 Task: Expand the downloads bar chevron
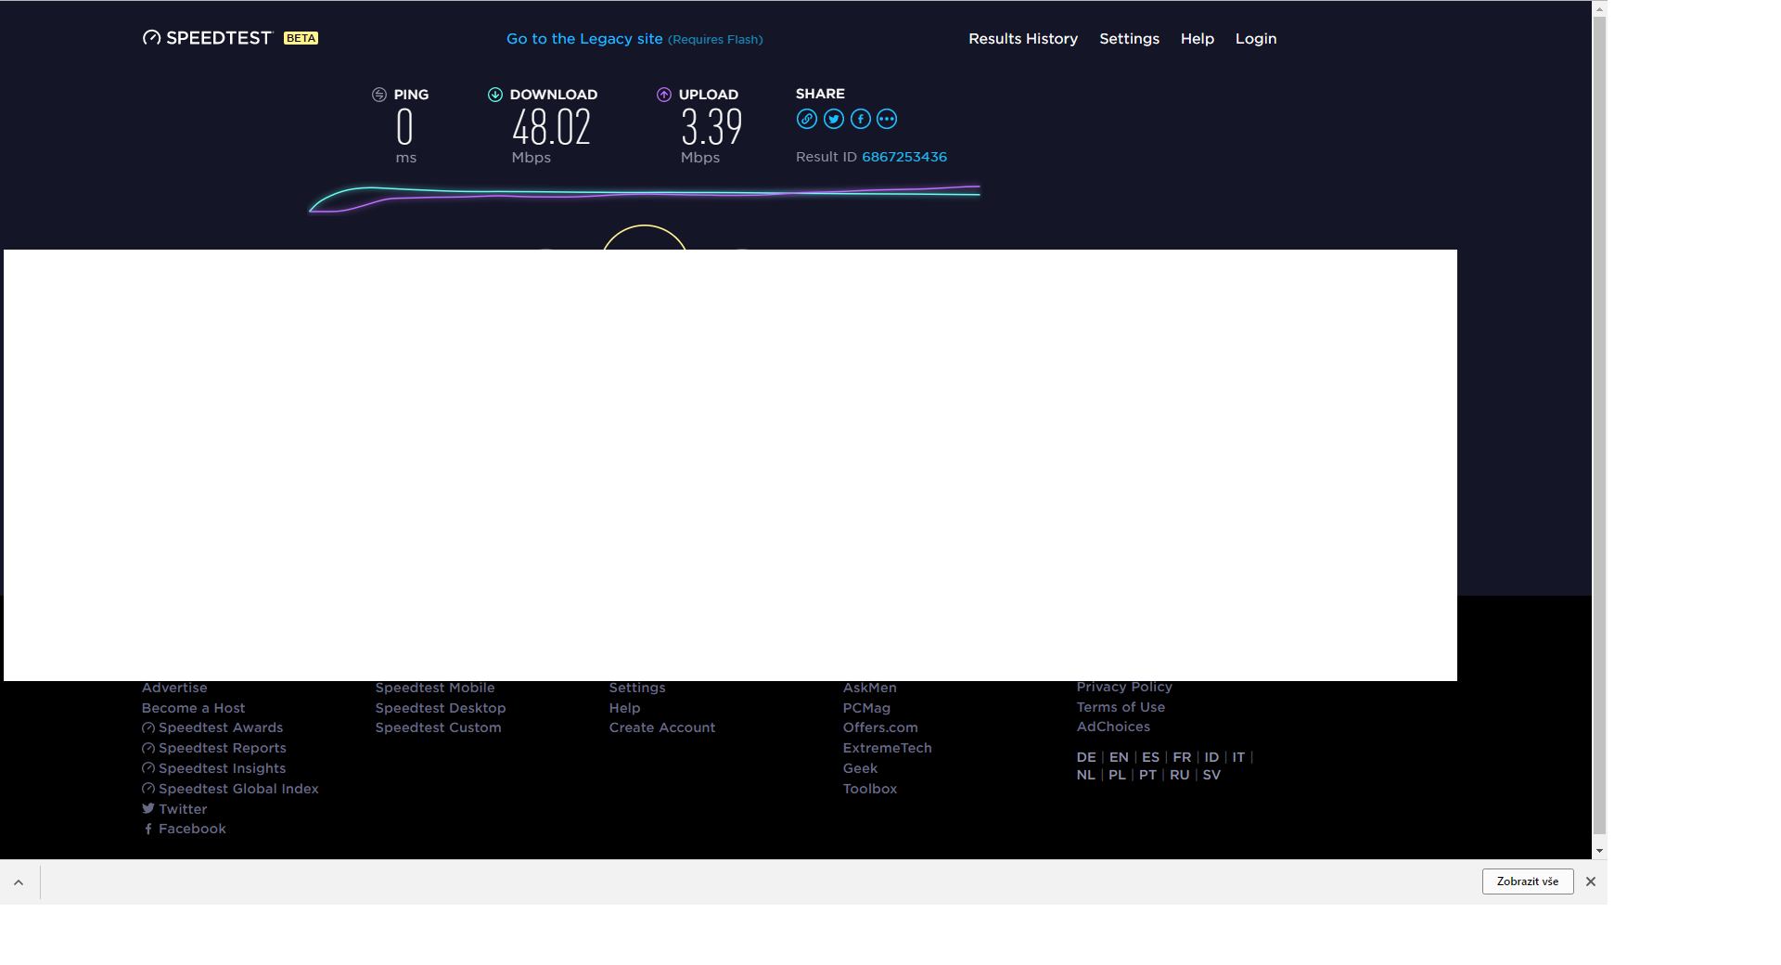tap(19, 882)
